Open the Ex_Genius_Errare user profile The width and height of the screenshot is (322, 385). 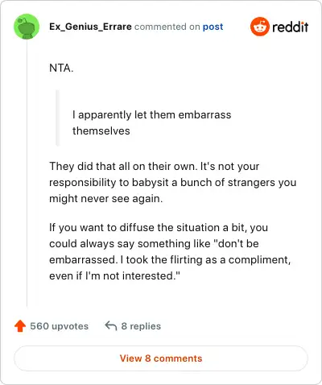(90, 27)
